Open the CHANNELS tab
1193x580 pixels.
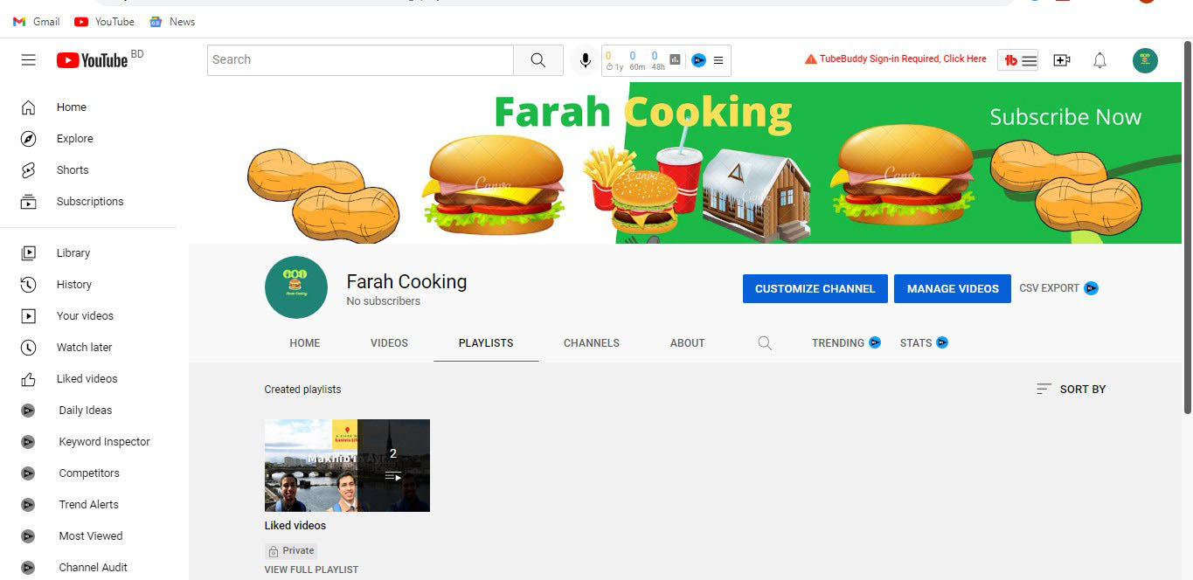tap(591, 342)
